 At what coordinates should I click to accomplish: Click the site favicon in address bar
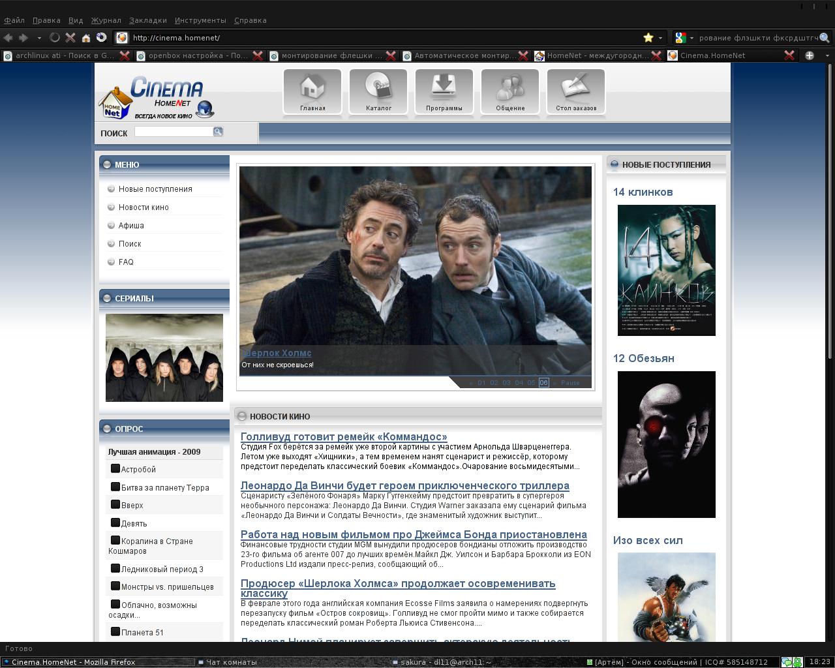click(x=121, y=38)
